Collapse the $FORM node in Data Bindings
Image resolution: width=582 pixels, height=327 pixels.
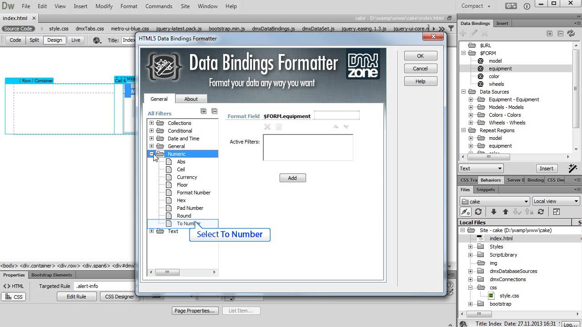coord(464,53)
